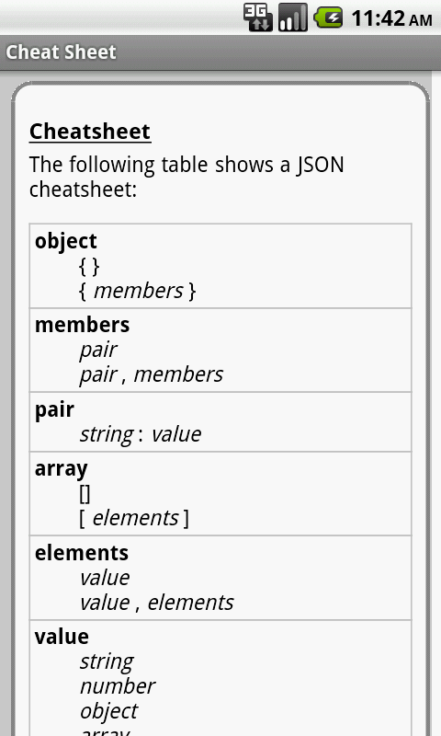Tap the string : value definition
Screen dimensions: 441x736
pyautogui.click(x=141, y=434)
